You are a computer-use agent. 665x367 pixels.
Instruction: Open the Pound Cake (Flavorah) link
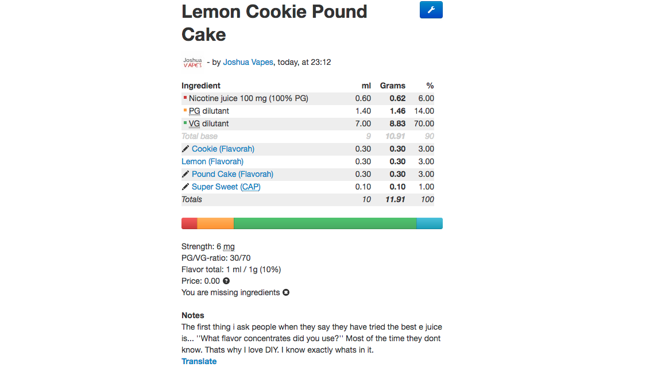click(233, 174)
